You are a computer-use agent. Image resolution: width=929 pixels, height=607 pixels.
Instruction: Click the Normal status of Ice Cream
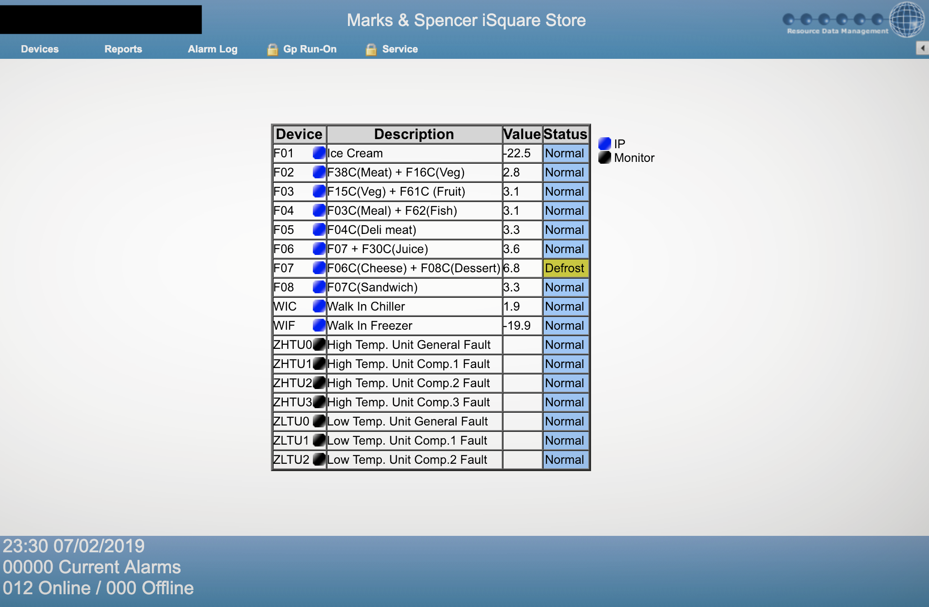[565, 153]
